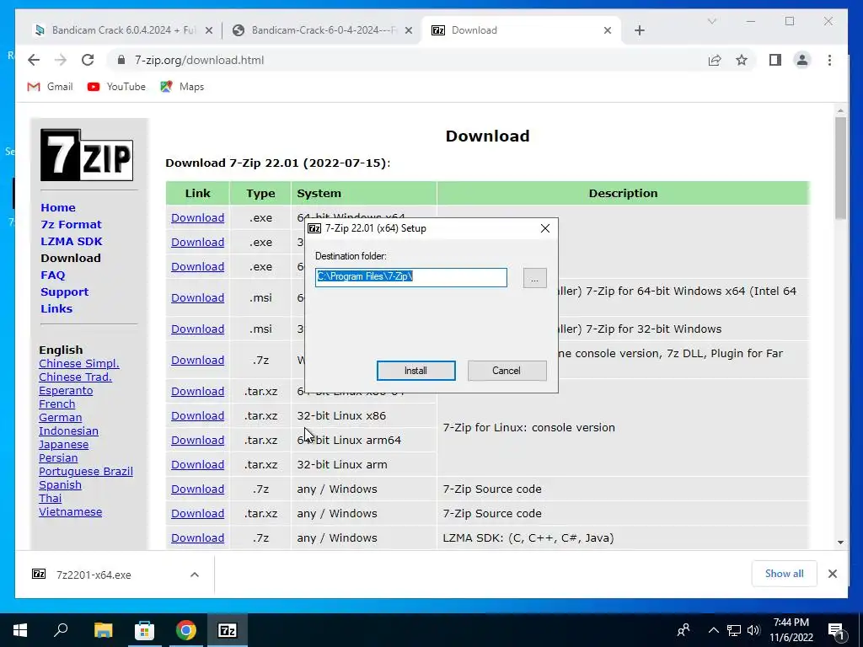Open the browse folder button with ellipsis
The width and height of the screenshot is (863, 647).
[x=534, y=278]
